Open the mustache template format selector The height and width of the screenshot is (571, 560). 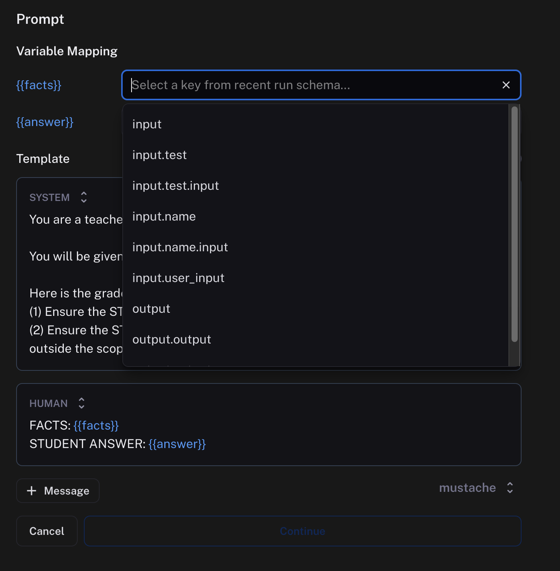click(476, 488)
